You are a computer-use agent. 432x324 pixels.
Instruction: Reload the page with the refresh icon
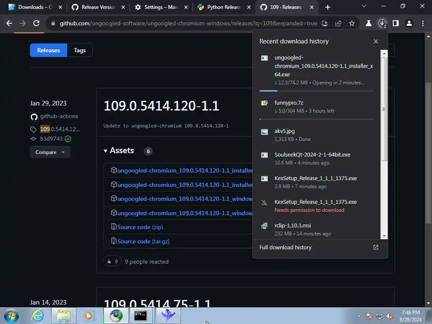click(x=36, y=24)
